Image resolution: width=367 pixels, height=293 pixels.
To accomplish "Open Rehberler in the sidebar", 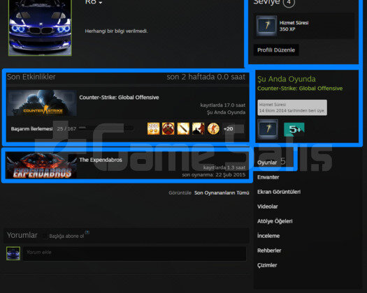I will (269, 250).
